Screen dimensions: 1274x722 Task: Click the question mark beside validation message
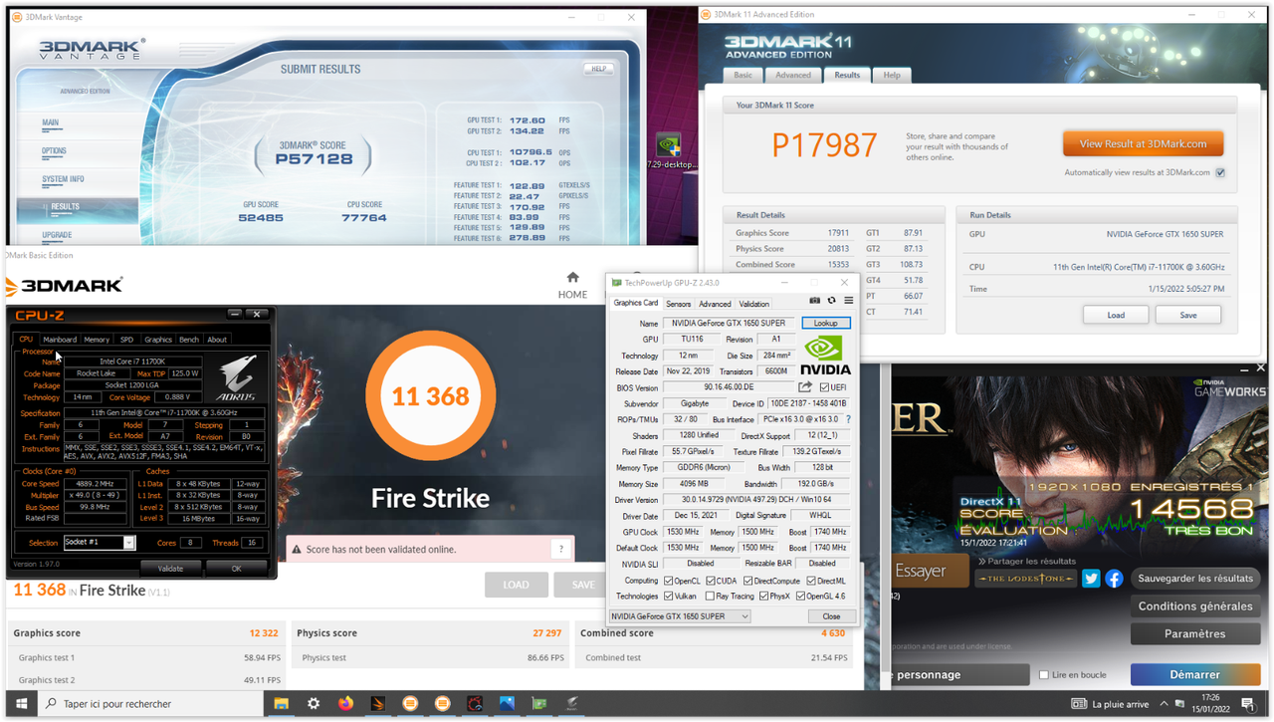point(561,549)
